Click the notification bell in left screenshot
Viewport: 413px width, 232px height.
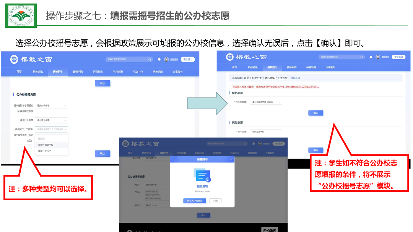click(159, 60)
